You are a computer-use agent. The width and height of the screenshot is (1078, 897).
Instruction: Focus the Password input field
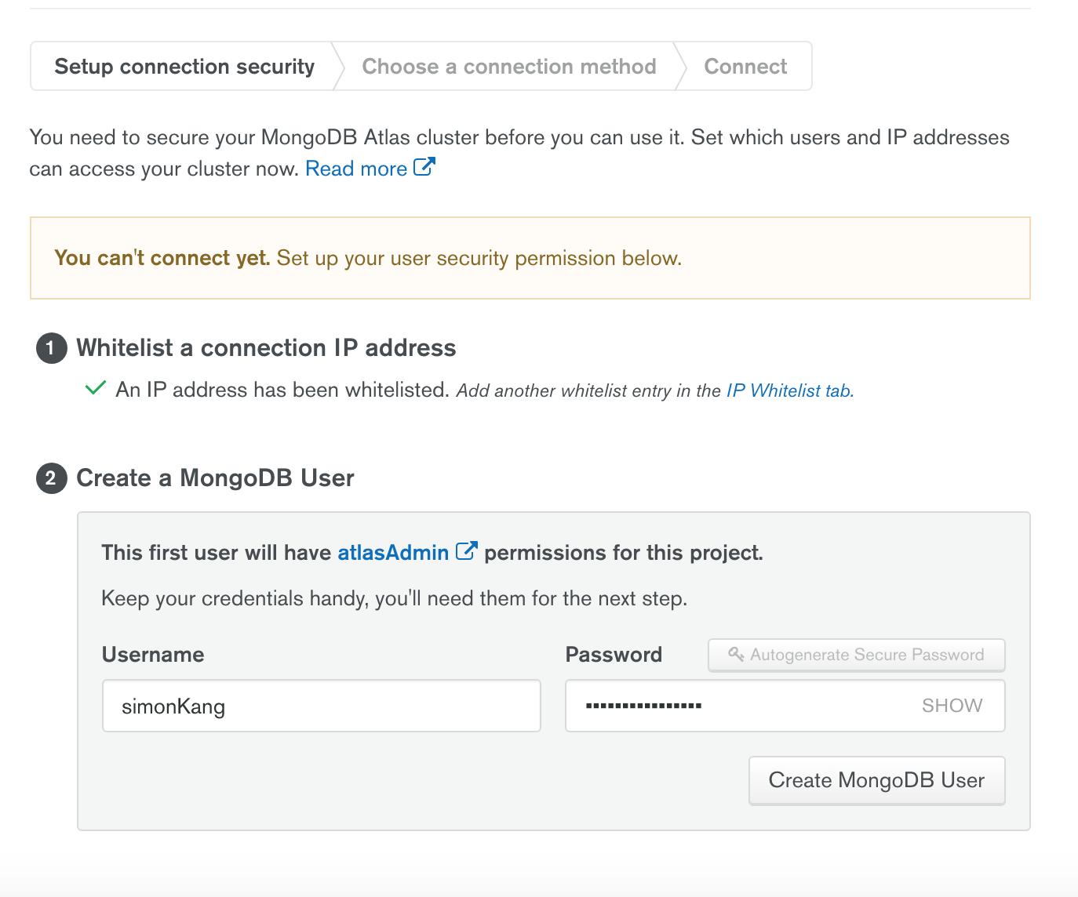(785, 706)
